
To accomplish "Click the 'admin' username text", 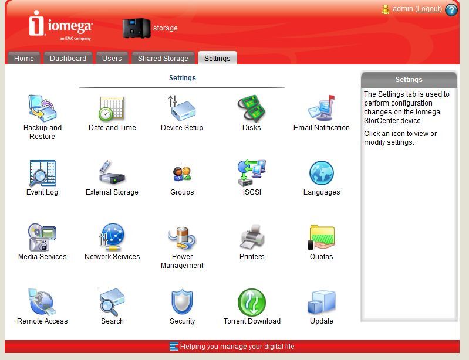I will click(403, 9).
